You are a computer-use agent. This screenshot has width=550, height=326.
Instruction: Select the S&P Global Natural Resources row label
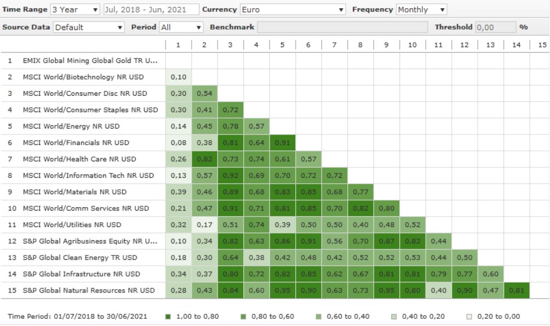click(x=89, y=290)
